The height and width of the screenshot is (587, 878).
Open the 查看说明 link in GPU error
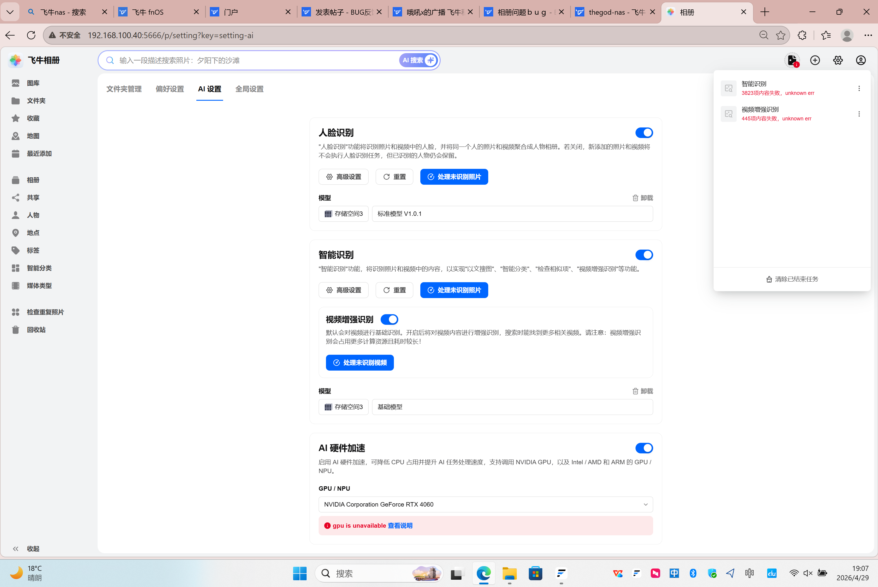coord(400,526)
